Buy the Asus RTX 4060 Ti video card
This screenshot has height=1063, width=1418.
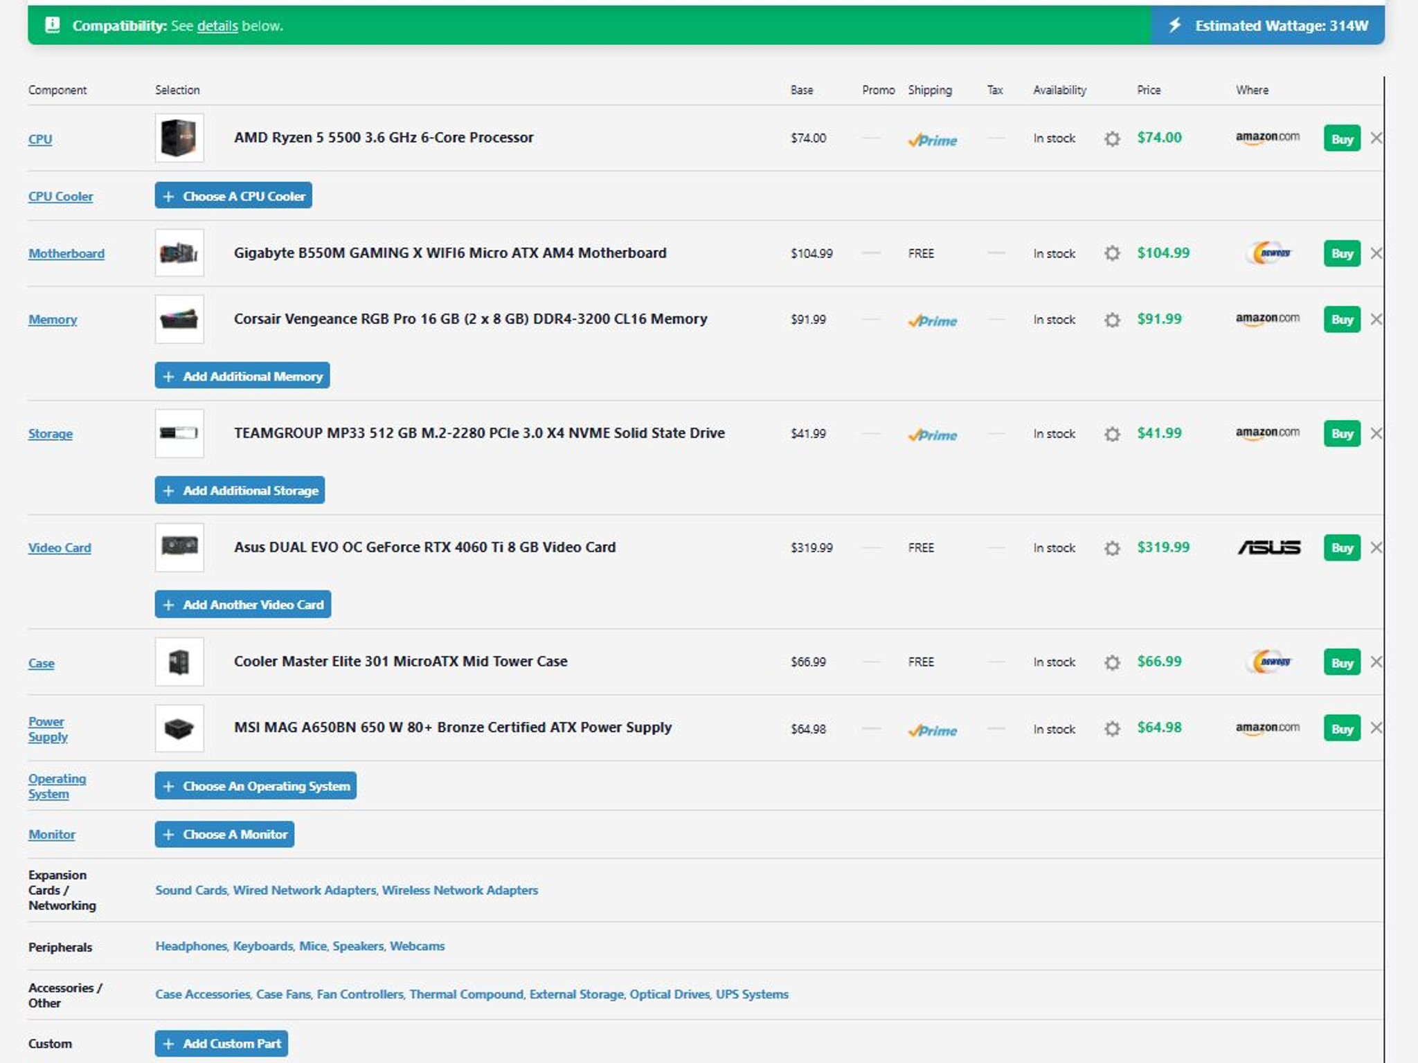pos(1342,547)
